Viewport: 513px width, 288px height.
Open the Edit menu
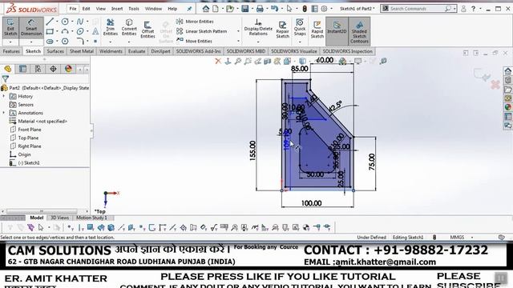pos(86,9)
